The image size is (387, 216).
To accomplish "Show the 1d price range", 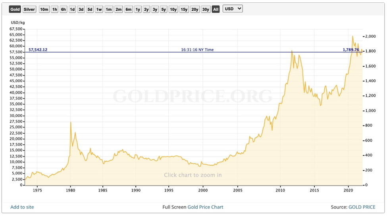I will click(72, 9).
